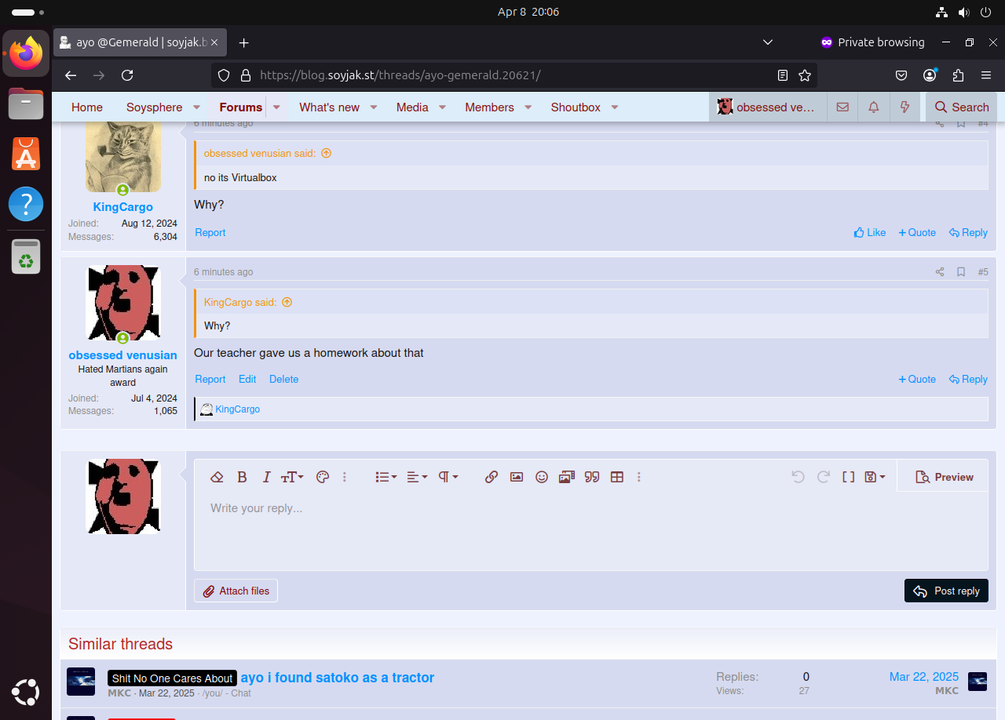The image size is (1005, 720).
Task: Open paragraph format dropdown
Action: (448, 477)
